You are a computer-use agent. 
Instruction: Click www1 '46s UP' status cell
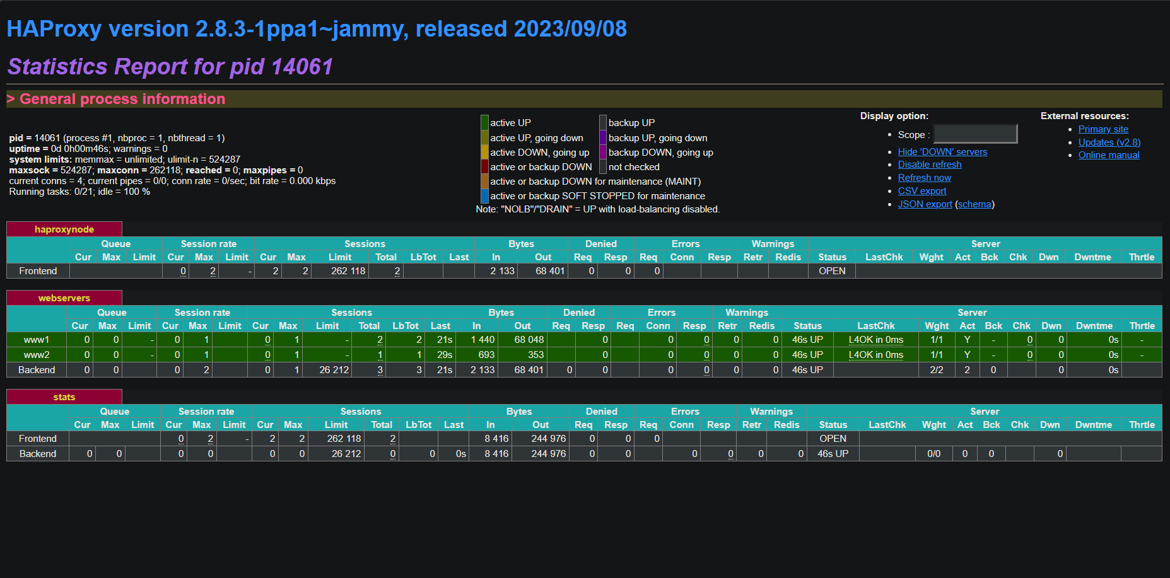(x=807, y=340)
